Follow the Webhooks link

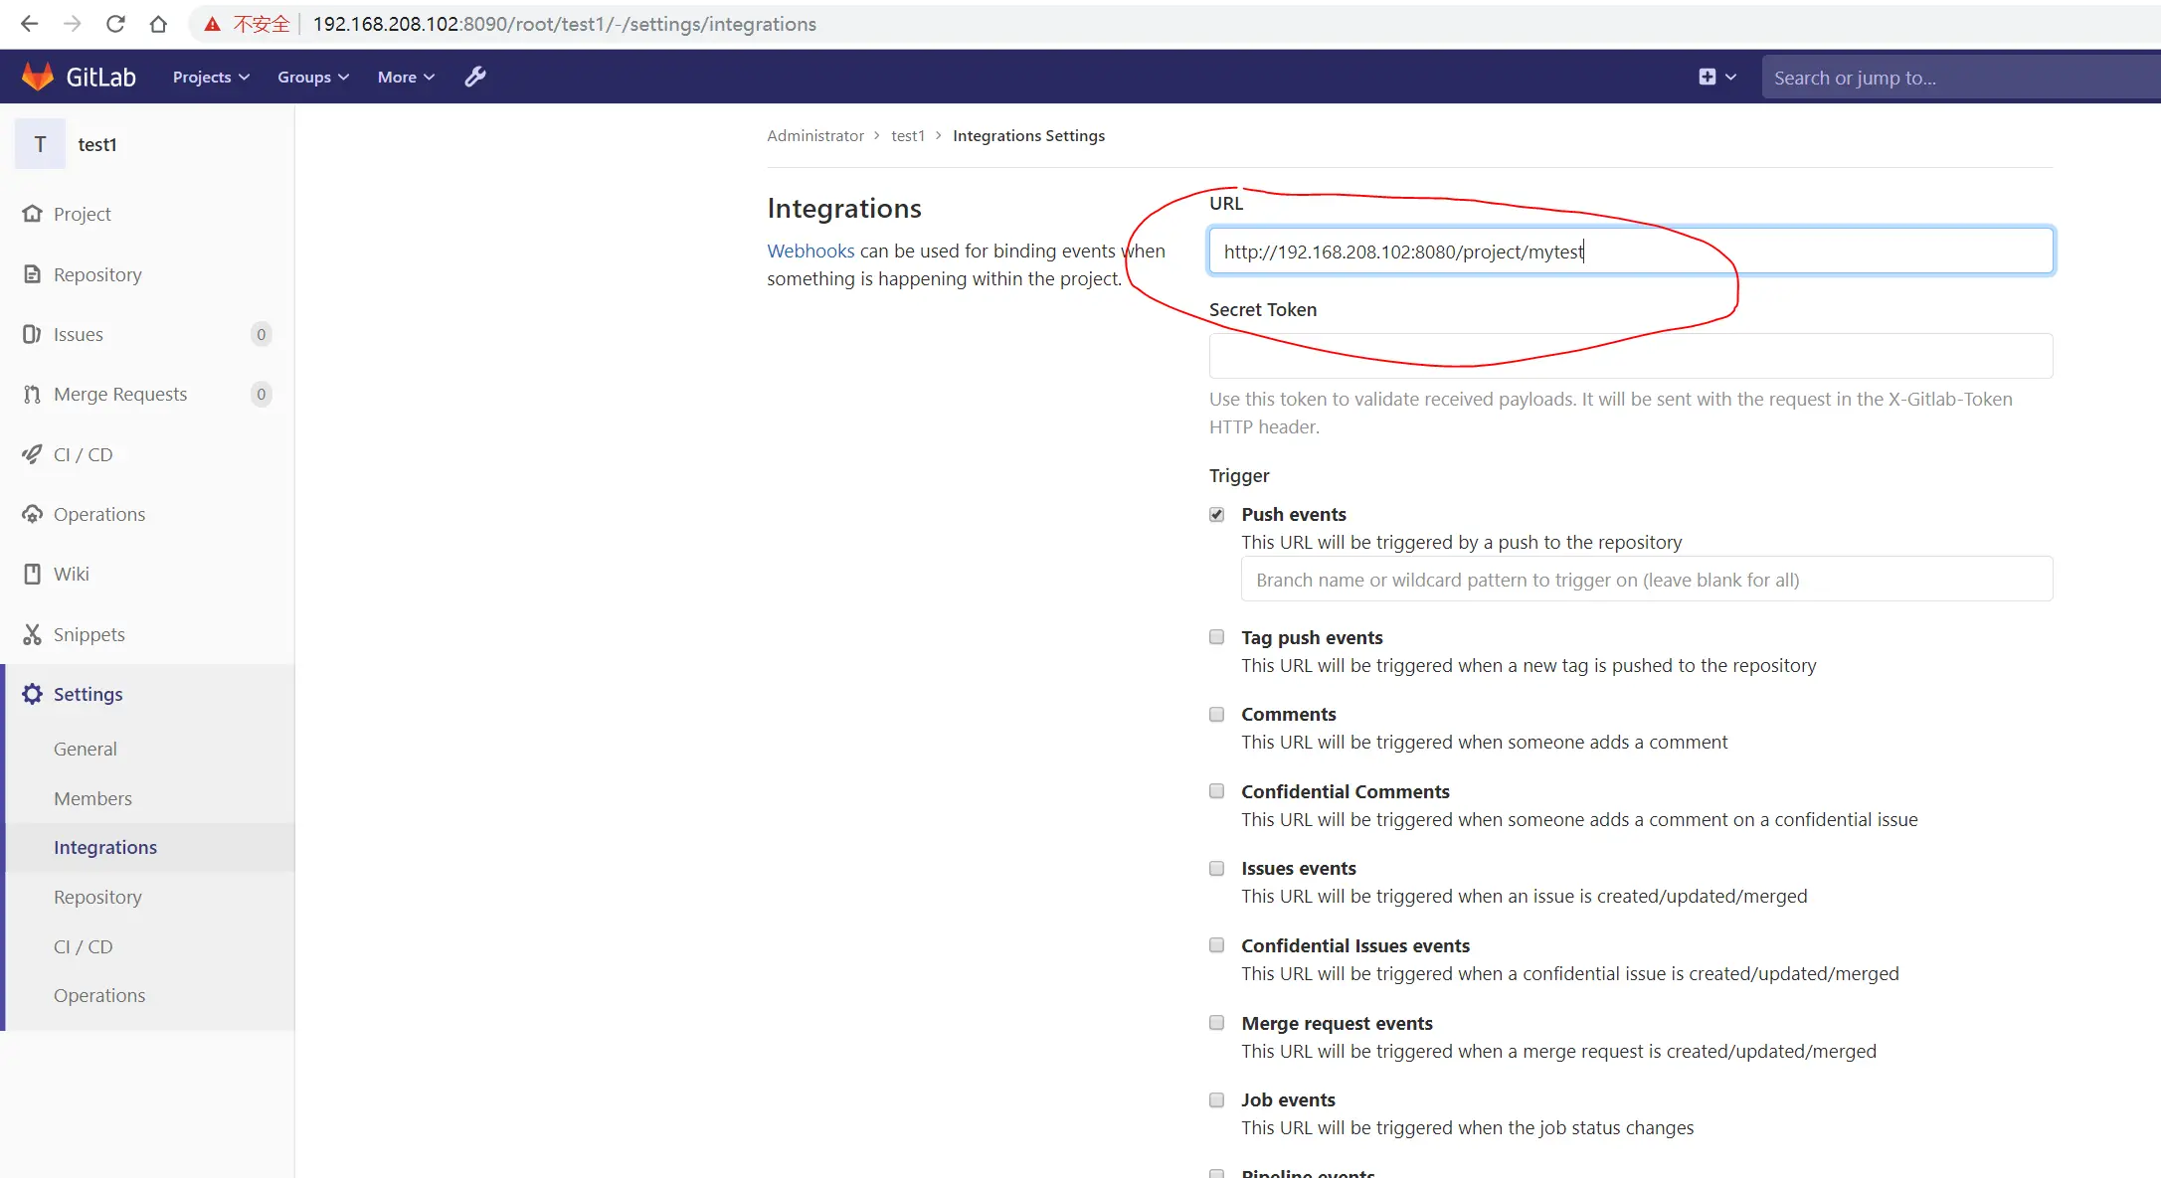tap(810, 251)
